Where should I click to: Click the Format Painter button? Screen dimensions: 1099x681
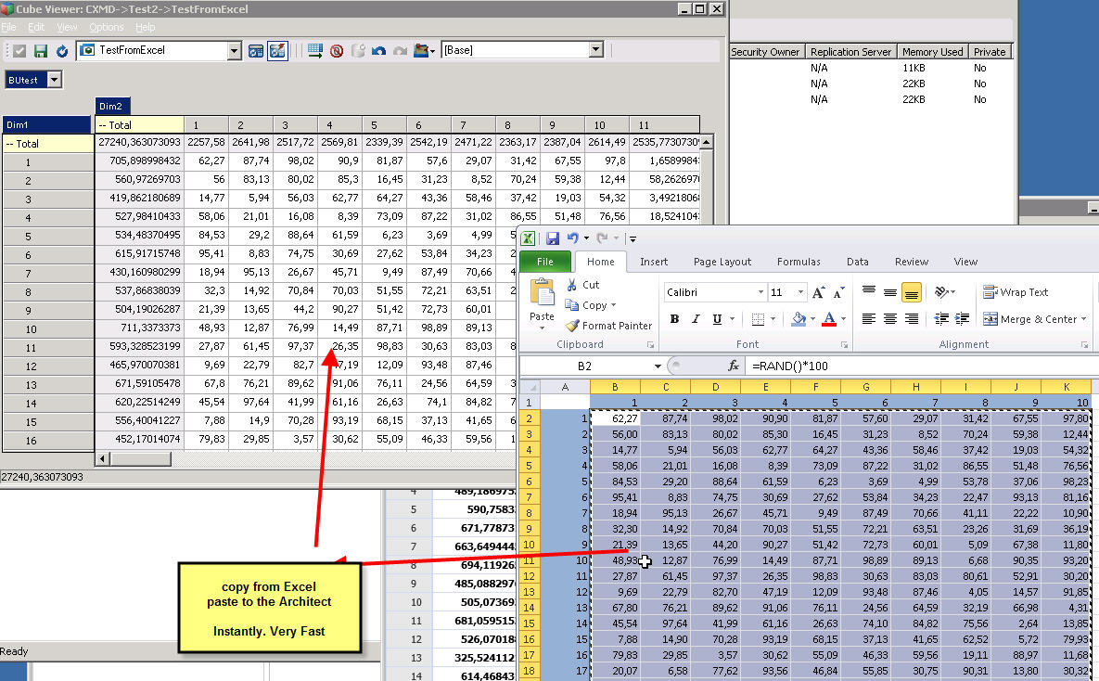click(x=608, y=326)
